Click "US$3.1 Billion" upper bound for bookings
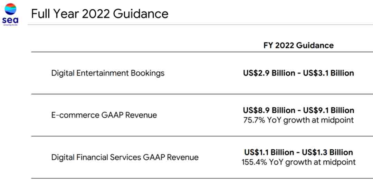This screenshot has width=373, height=189. pyautogui.click(x=328, y=73)
